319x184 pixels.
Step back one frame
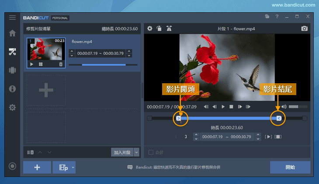215,107
